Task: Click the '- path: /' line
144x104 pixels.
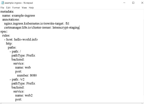Action: tap(15, 52)
